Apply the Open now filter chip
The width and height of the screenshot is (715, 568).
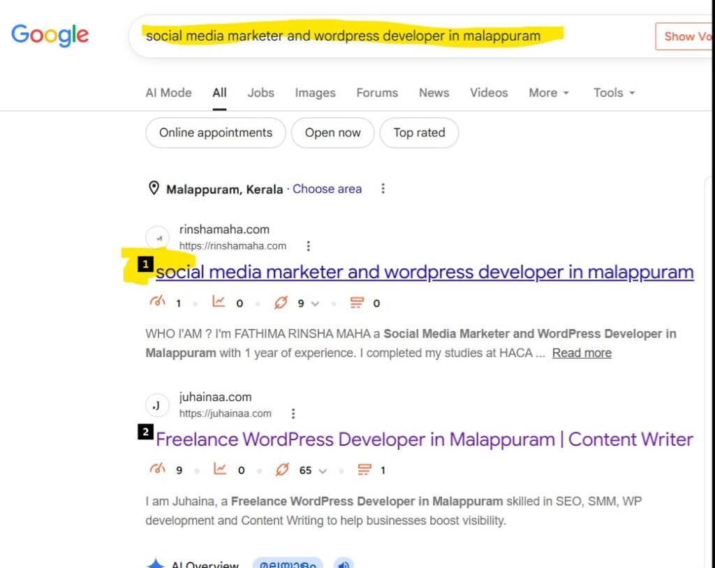pos(333,133)
